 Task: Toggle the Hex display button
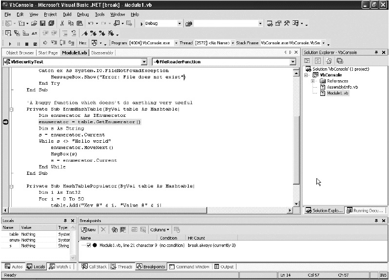click(x=83, y=43)
